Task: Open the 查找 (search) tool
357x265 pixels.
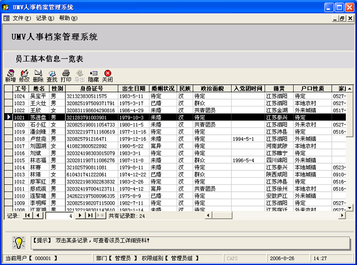Action: tap(52, 76)
